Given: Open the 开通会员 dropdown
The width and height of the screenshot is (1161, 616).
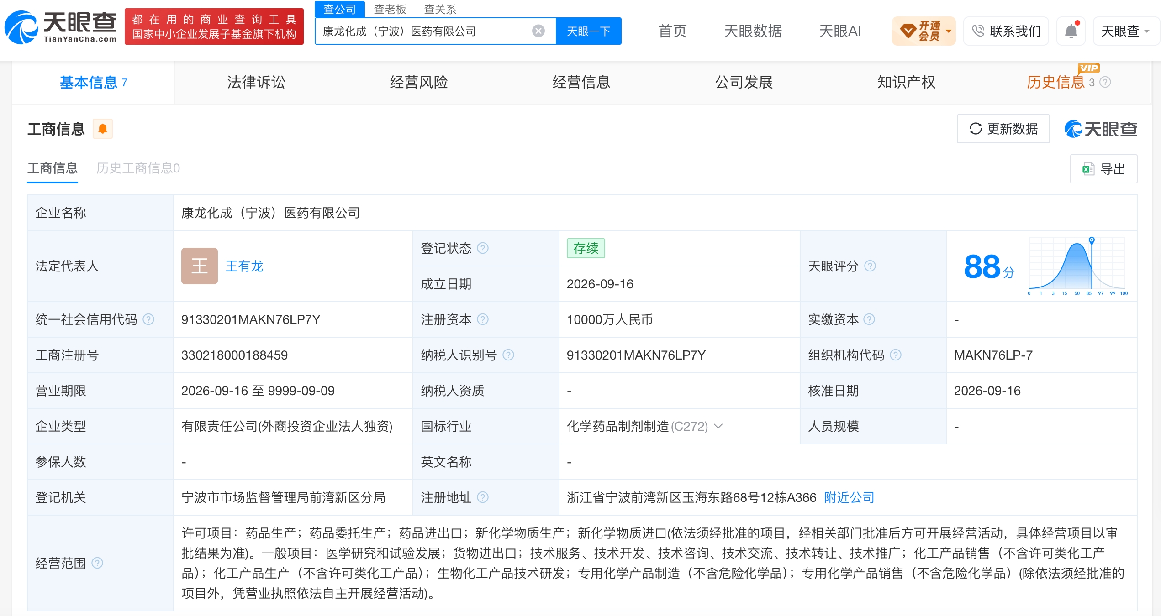Looking at the screenshot, I should click(924, 31).
